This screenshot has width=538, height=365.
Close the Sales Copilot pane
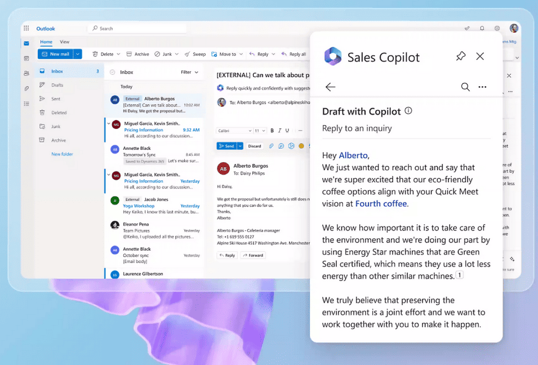coord(480,56)
